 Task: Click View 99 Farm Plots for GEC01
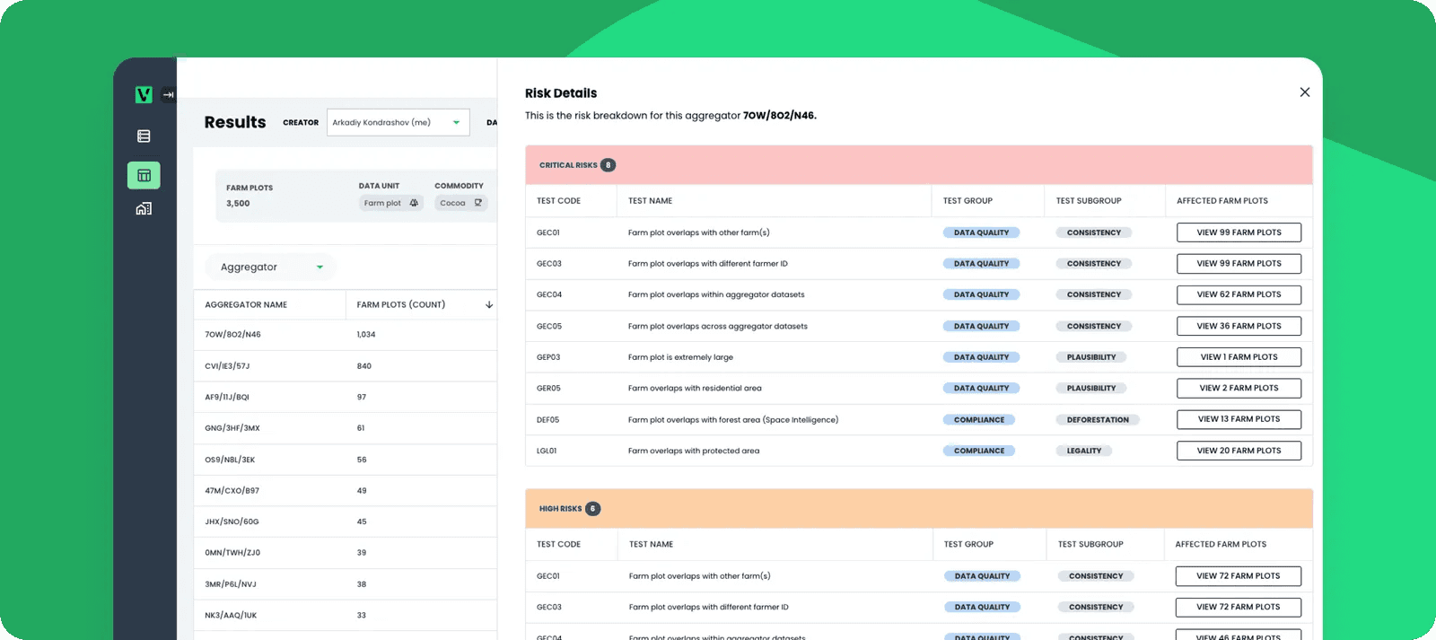1239,232
